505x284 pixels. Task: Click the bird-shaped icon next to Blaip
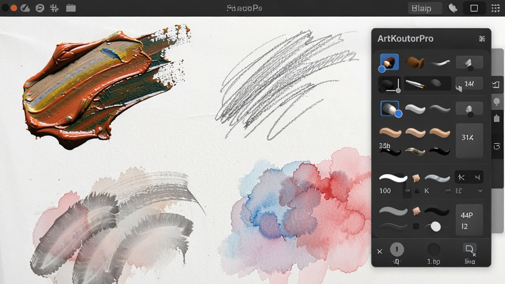453,8
